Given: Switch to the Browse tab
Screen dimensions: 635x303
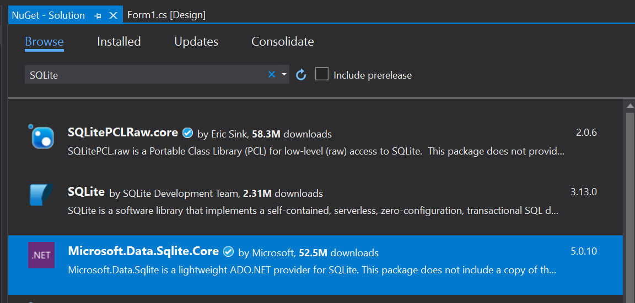Looking at the screenshot, I should pos(44,42).
